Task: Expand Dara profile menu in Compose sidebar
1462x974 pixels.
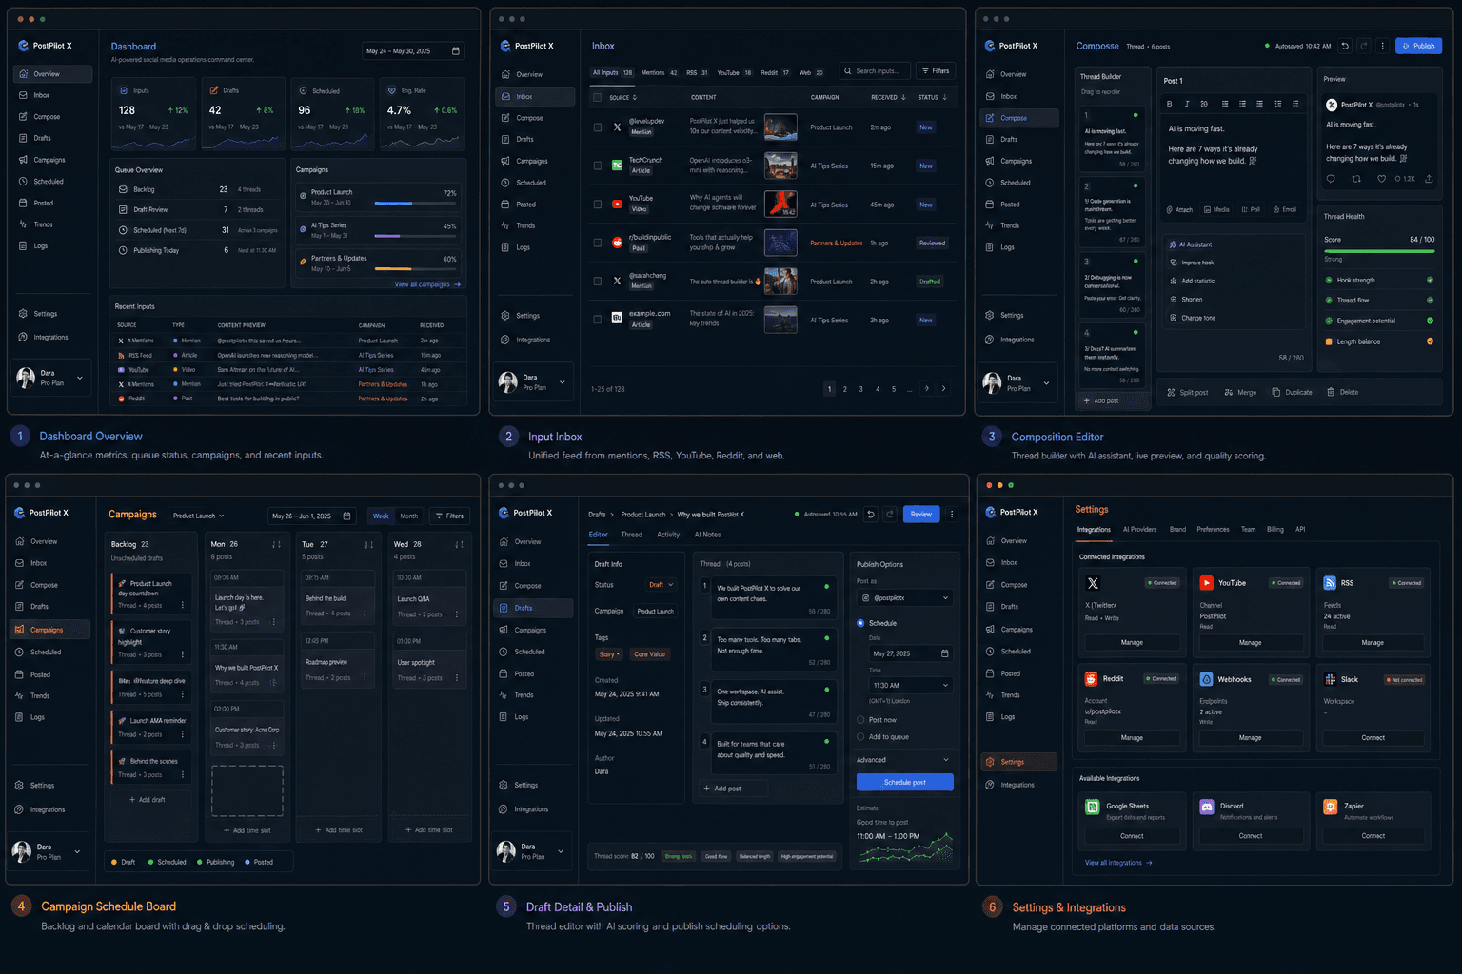Action: coord(1018,383)
